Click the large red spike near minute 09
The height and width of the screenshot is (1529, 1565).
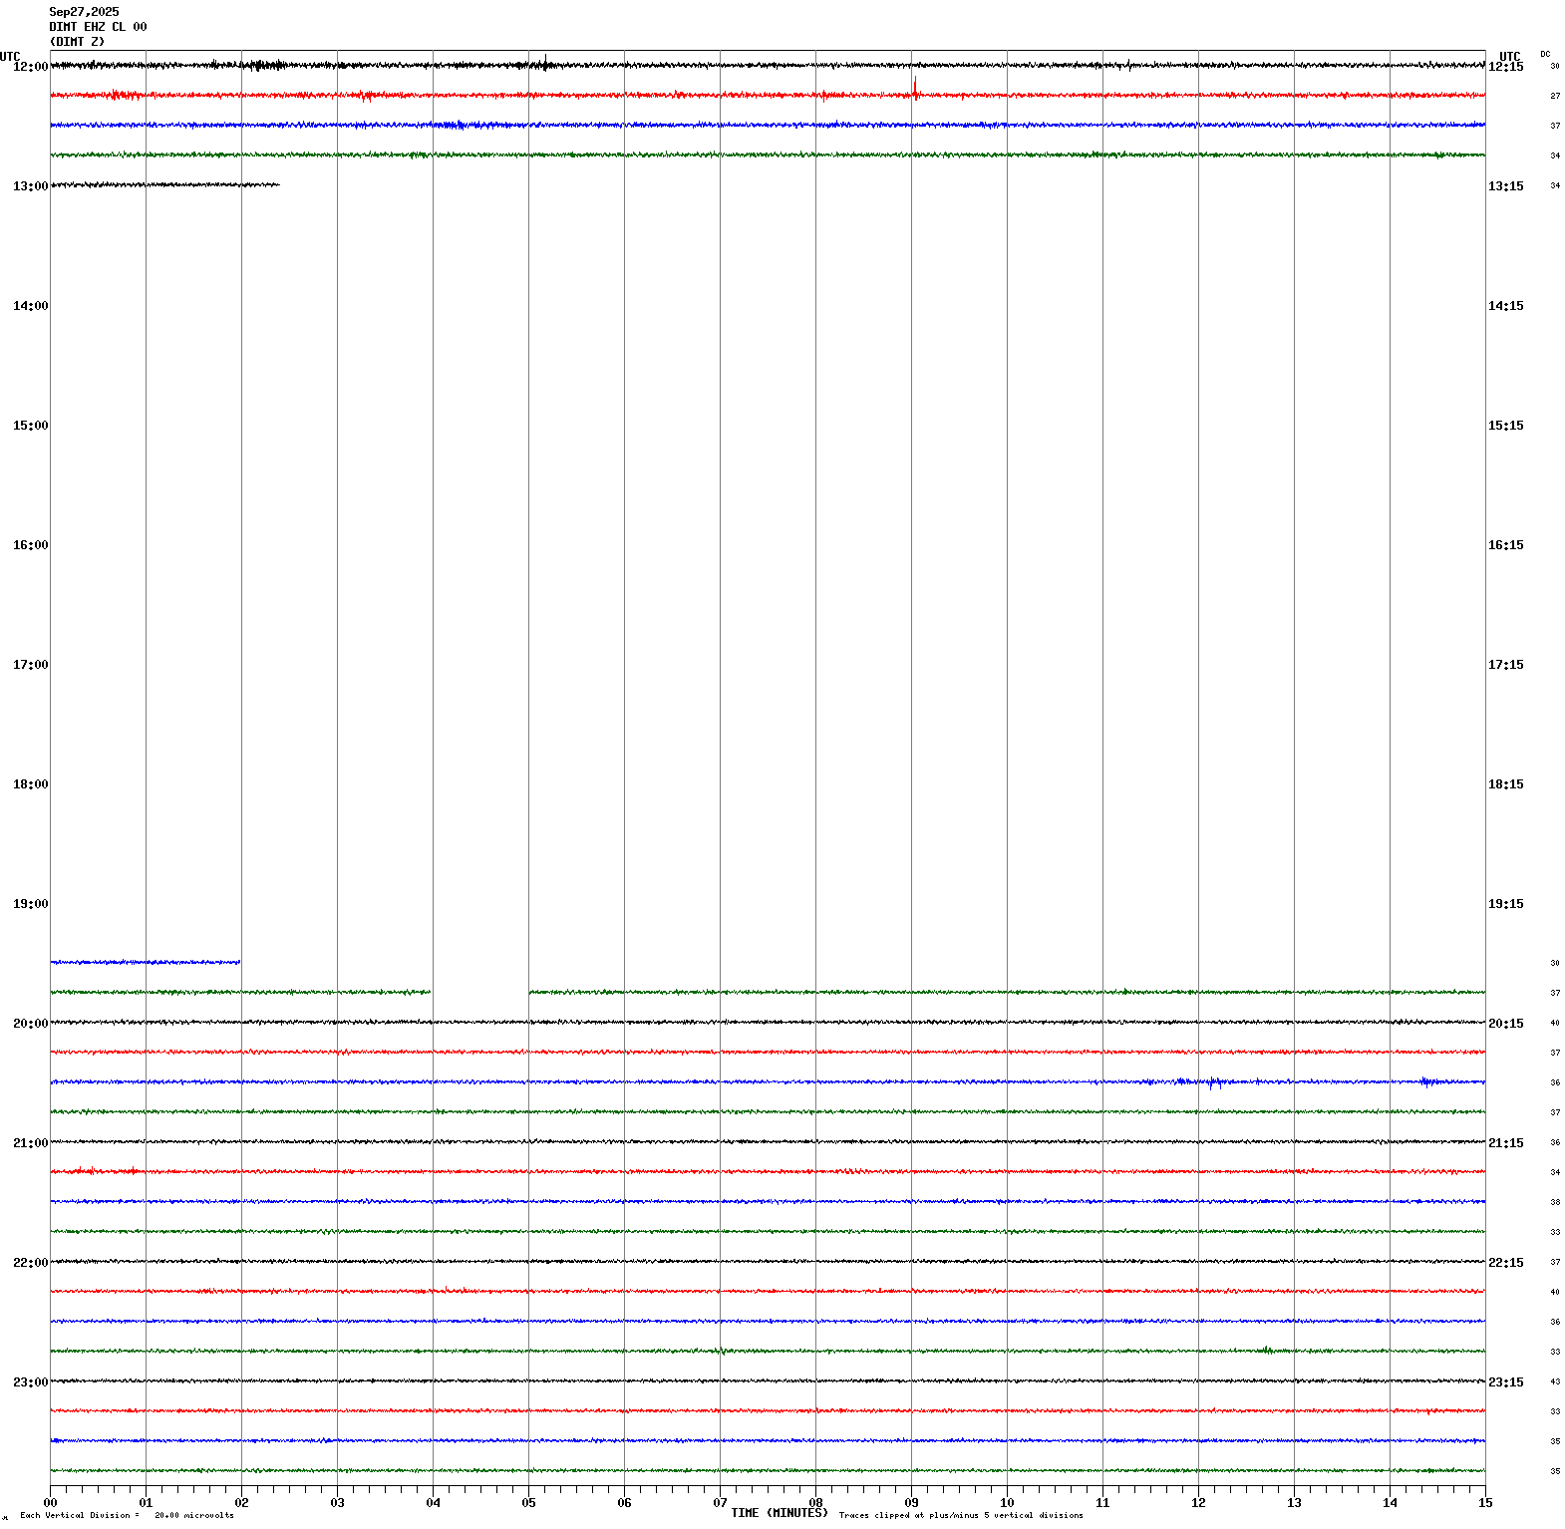click(x=915, y=88)
